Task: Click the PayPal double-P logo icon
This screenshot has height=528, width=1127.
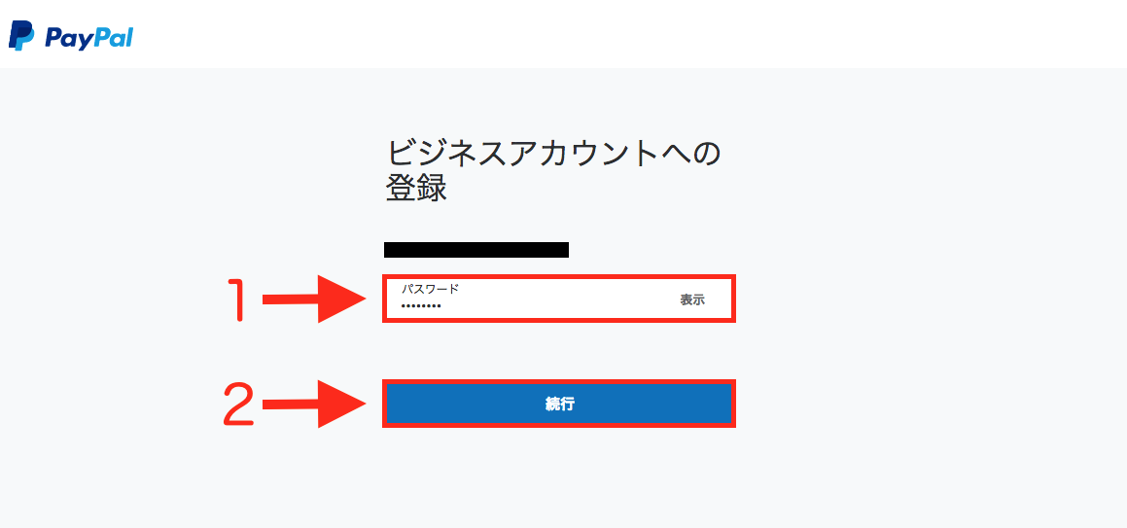Action: [x=21, y=36]
